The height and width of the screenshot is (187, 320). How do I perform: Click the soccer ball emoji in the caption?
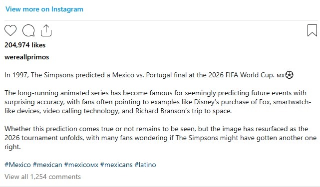coord(289,75)
